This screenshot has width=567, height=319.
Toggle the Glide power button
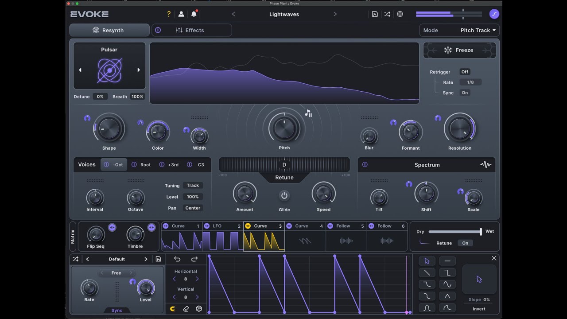284,195
